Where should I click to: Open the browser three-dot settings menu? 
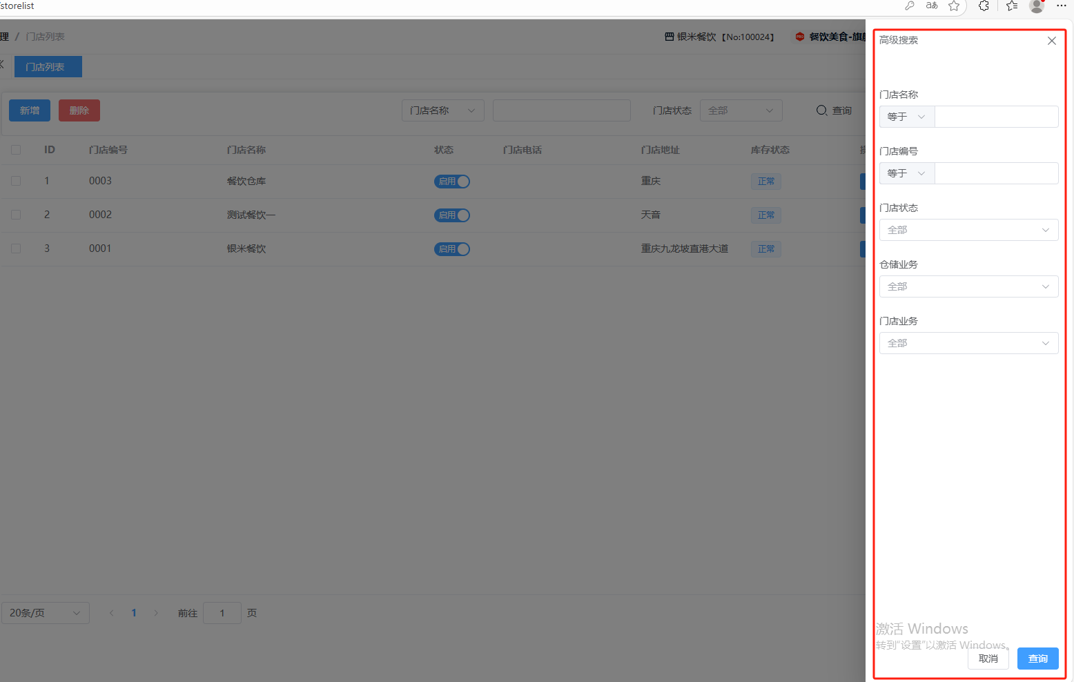tap(1062, 6)
